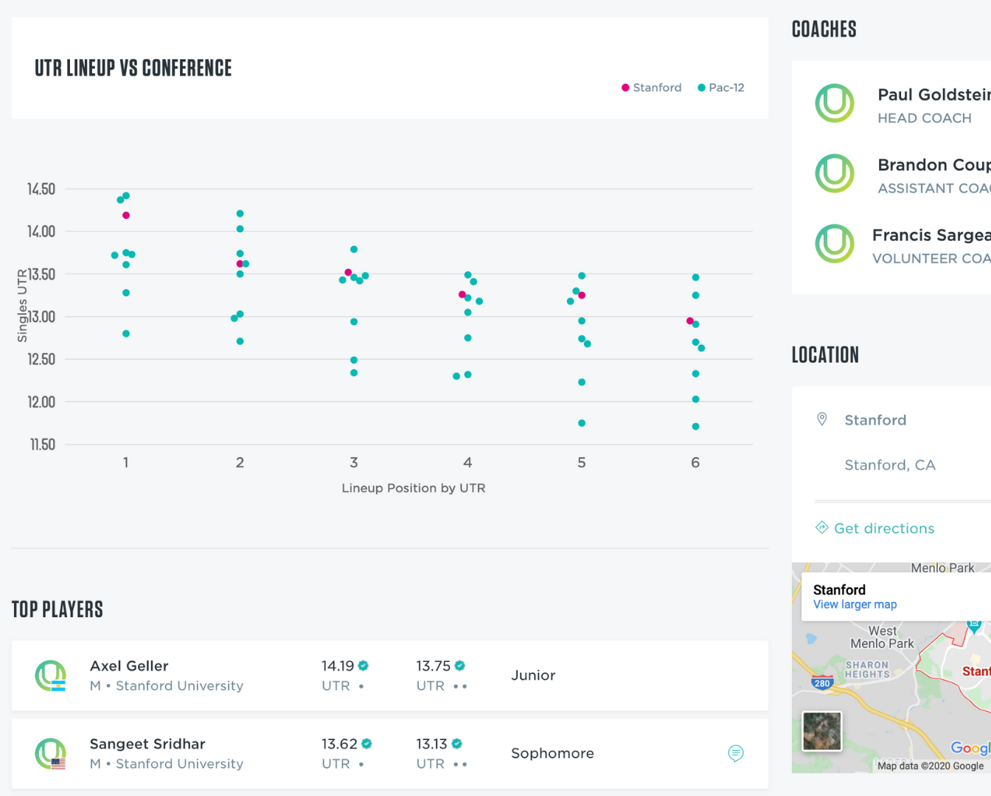The width and height of the screenshot is (991, 796).
Task: Open Brandon's assistant coach avatar
Action: click(835, 173)
